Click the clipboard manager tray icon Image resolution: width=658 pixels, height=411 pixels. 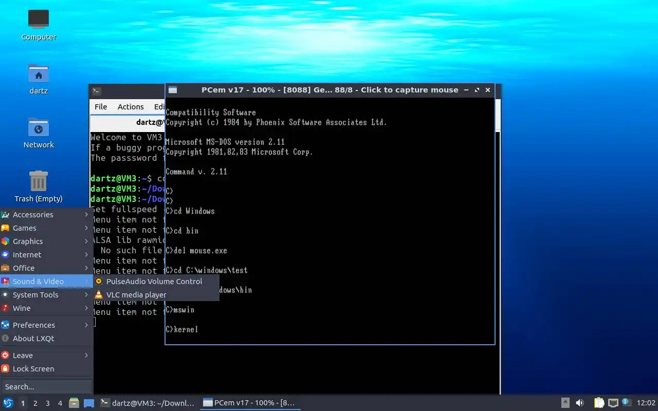599,403
